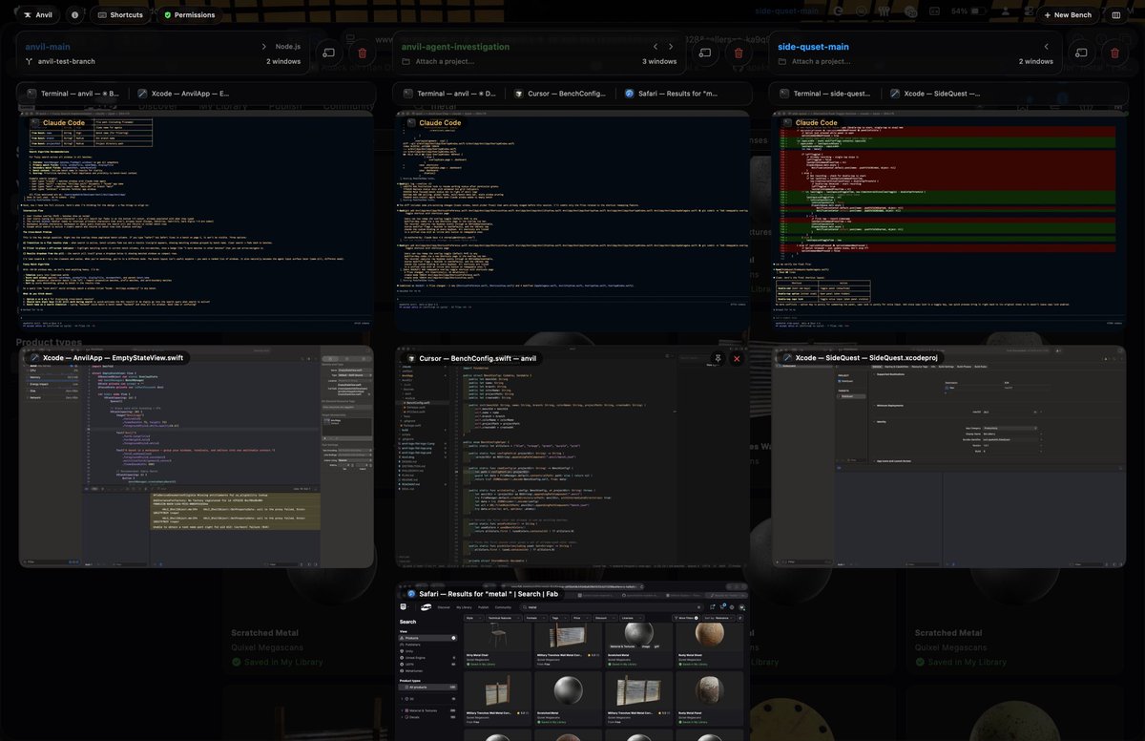This screenshot has height=741, width=1145.
Task: Click the display icon on side-quset-main bench
Action: (x=1080, y=53)
